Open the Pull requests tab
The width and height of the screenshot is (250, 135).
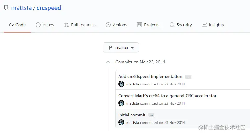pyautogui.click(x=80, y=25)
